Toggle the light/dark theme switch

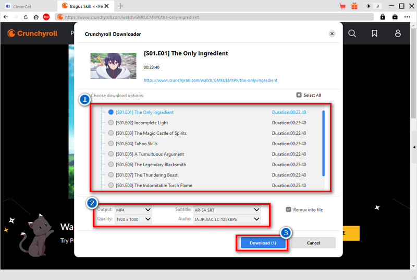[373, 6]
